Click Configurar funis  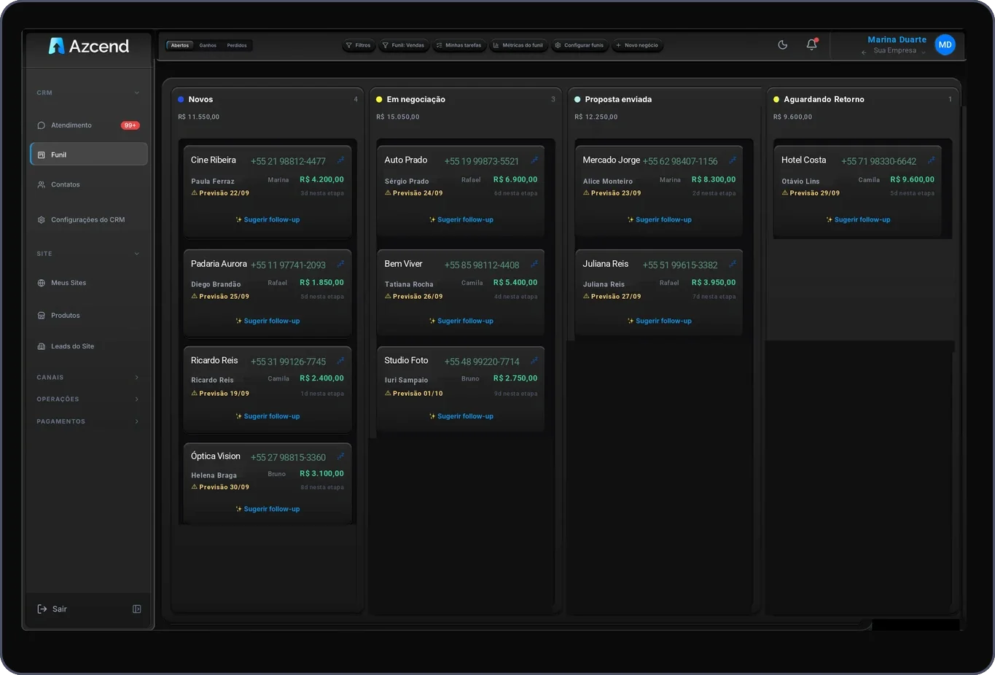[x=580, y=45]
